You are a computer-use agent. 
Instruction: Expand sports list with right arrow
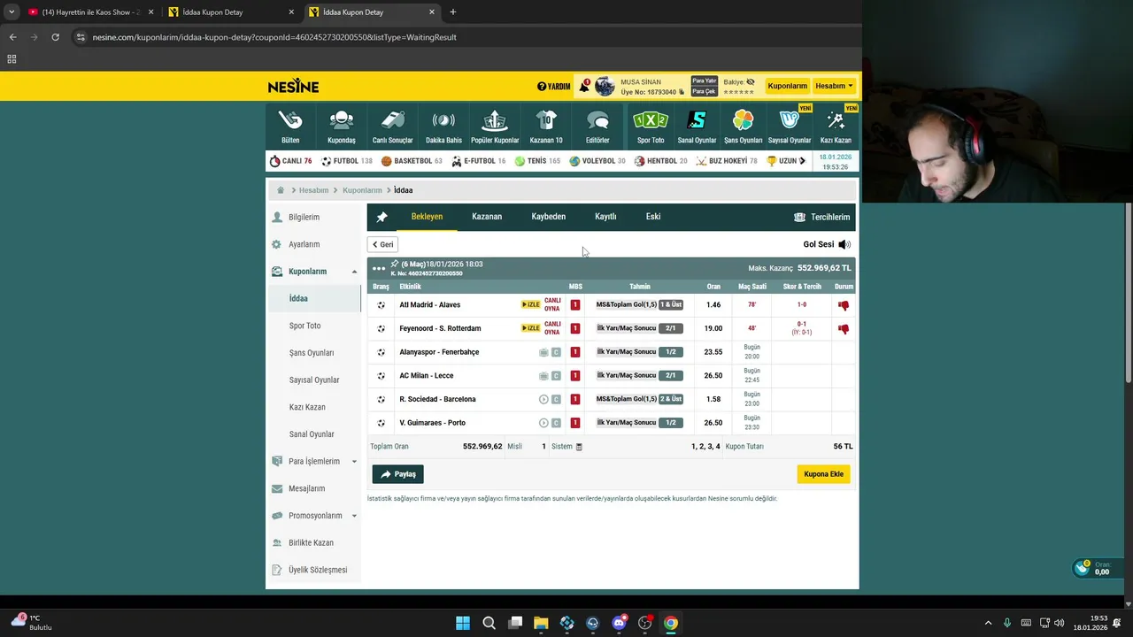(x=802, y=161)
